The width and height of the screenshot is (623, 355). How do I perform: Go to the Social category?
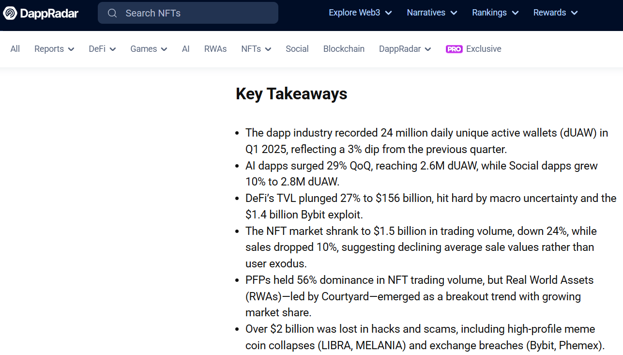tap(297, 49)
